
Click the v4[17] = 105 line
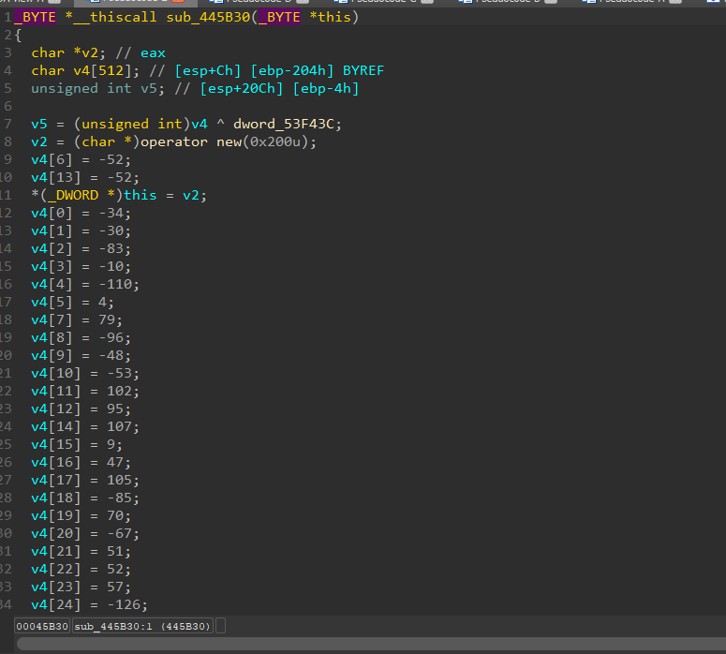[x=85, y=480]
